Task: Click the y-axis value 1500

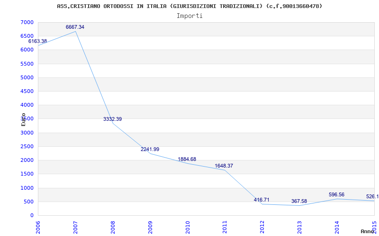Action: [27, 174]
